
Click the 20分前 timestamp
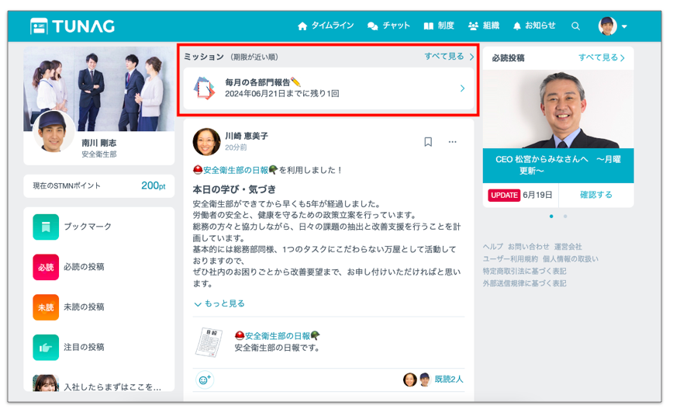[x=236, y=147]
